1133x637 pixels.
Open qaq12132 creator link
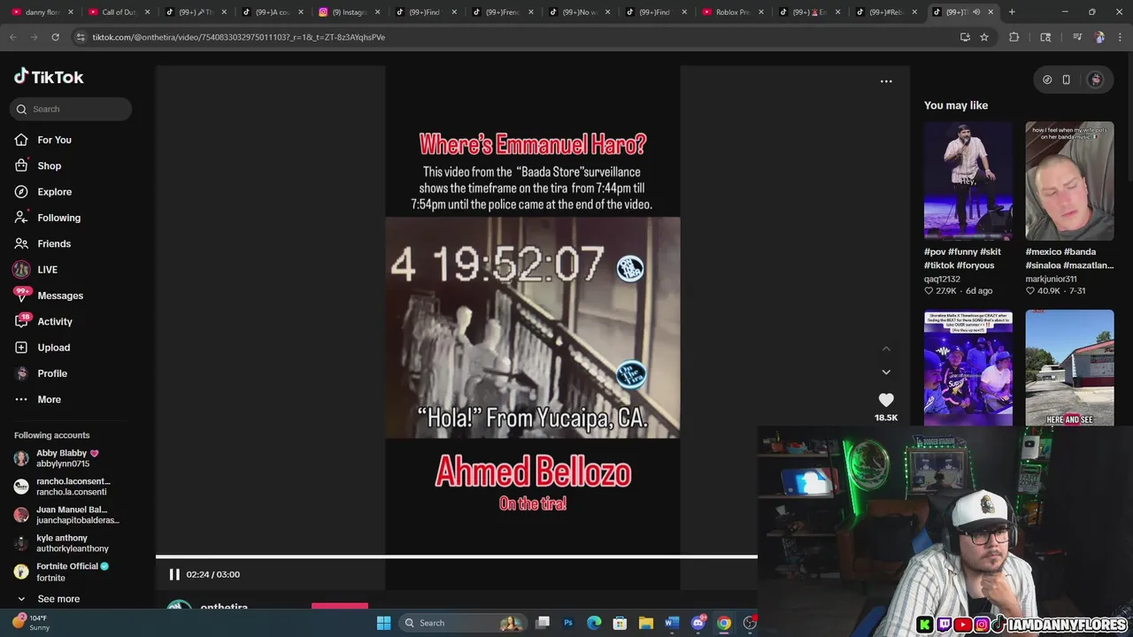click(x=942, y=279)
